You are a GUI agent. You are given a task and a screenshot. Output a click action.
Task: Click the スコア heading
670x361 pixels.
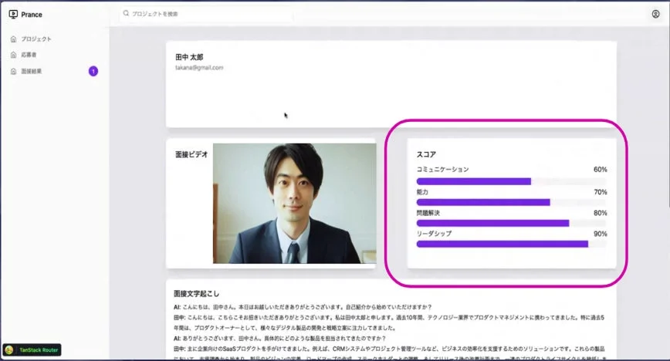click(426, 154)
